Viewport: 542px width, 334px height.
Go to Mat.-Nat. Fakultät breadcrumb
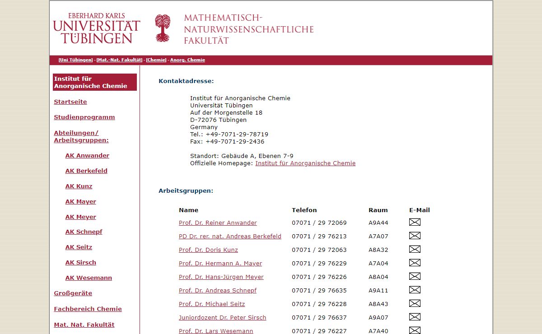pos(119,60)
